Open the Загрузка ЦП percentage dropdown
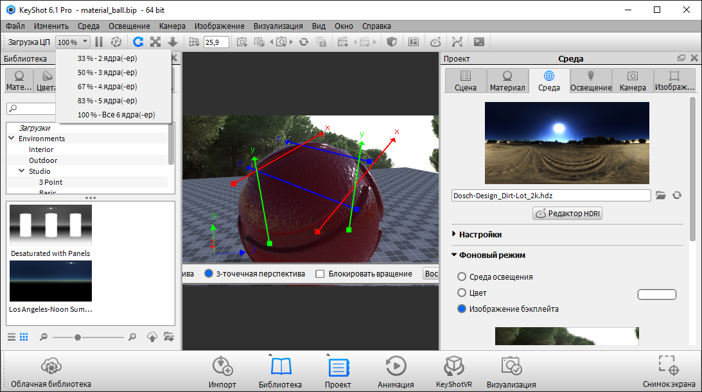This screenshot has height=392, width=702. coord(73,42)
